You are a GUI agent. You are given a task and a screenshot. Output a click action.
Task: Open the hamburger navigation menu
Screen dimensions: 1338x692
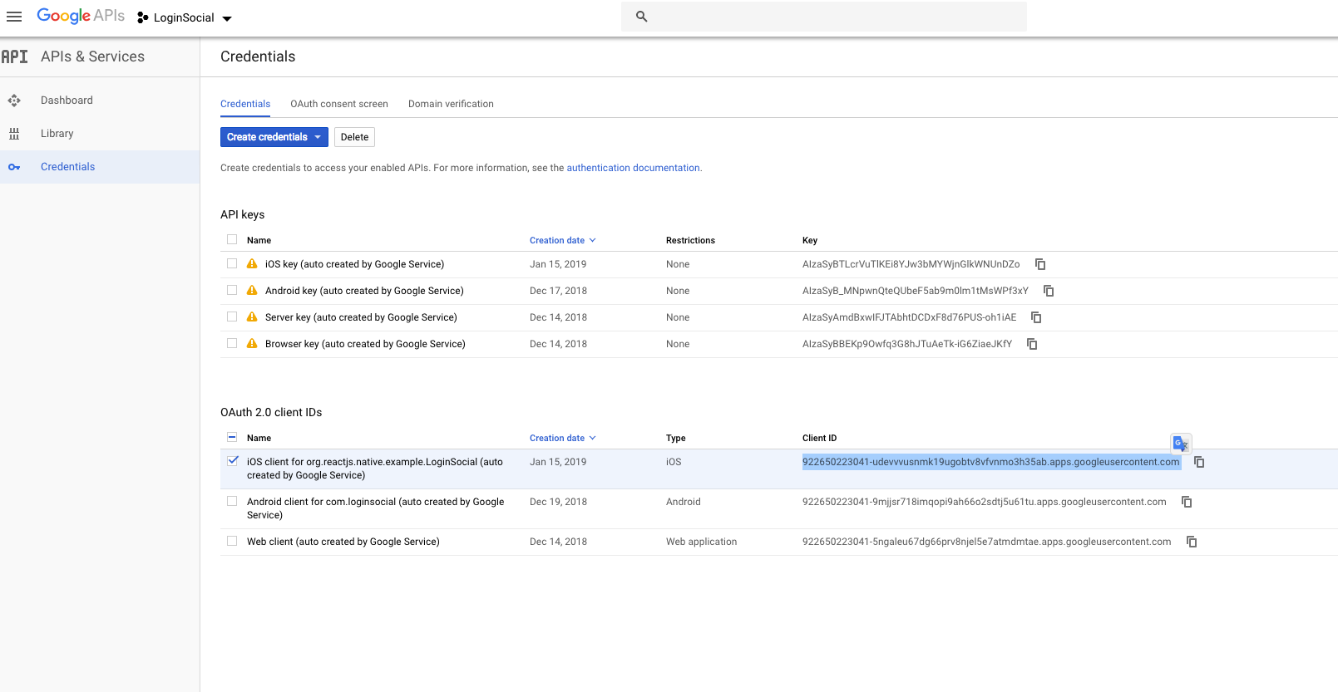(x=14, y=17)
